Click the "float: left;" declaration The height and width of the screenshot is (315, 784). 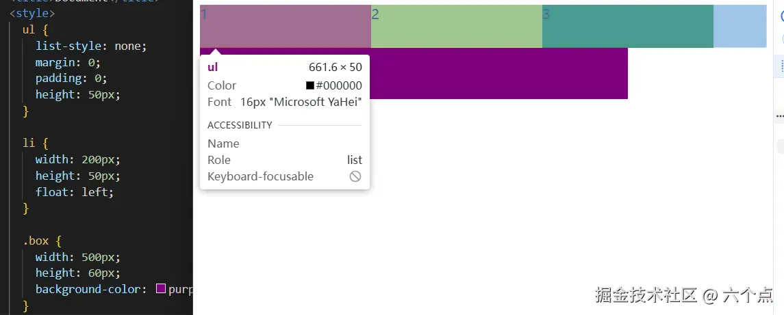[75, 192]
